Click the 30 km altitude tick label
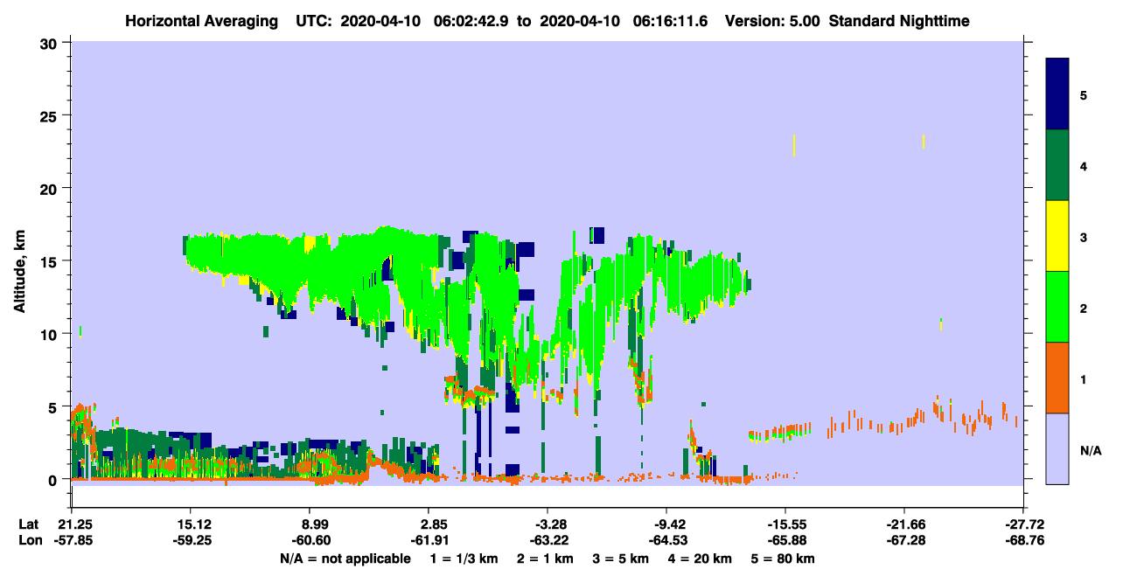1137x583 pixels. click(50, 43)
